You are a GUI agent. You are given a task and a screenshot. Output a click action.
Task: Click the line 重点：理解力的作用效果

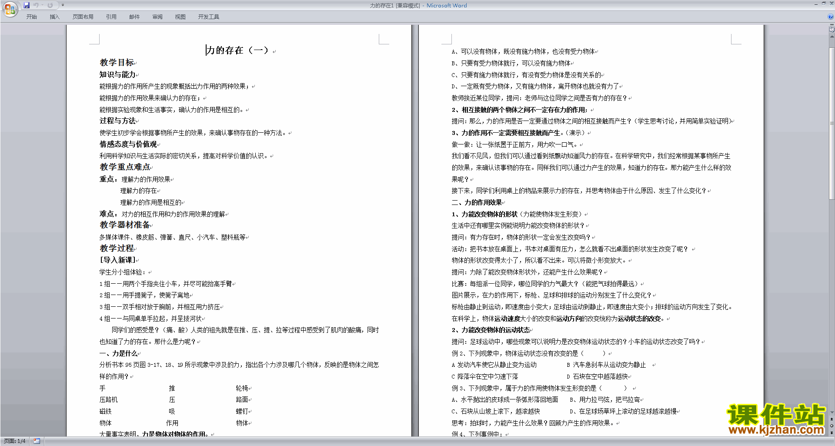[135, 179]
